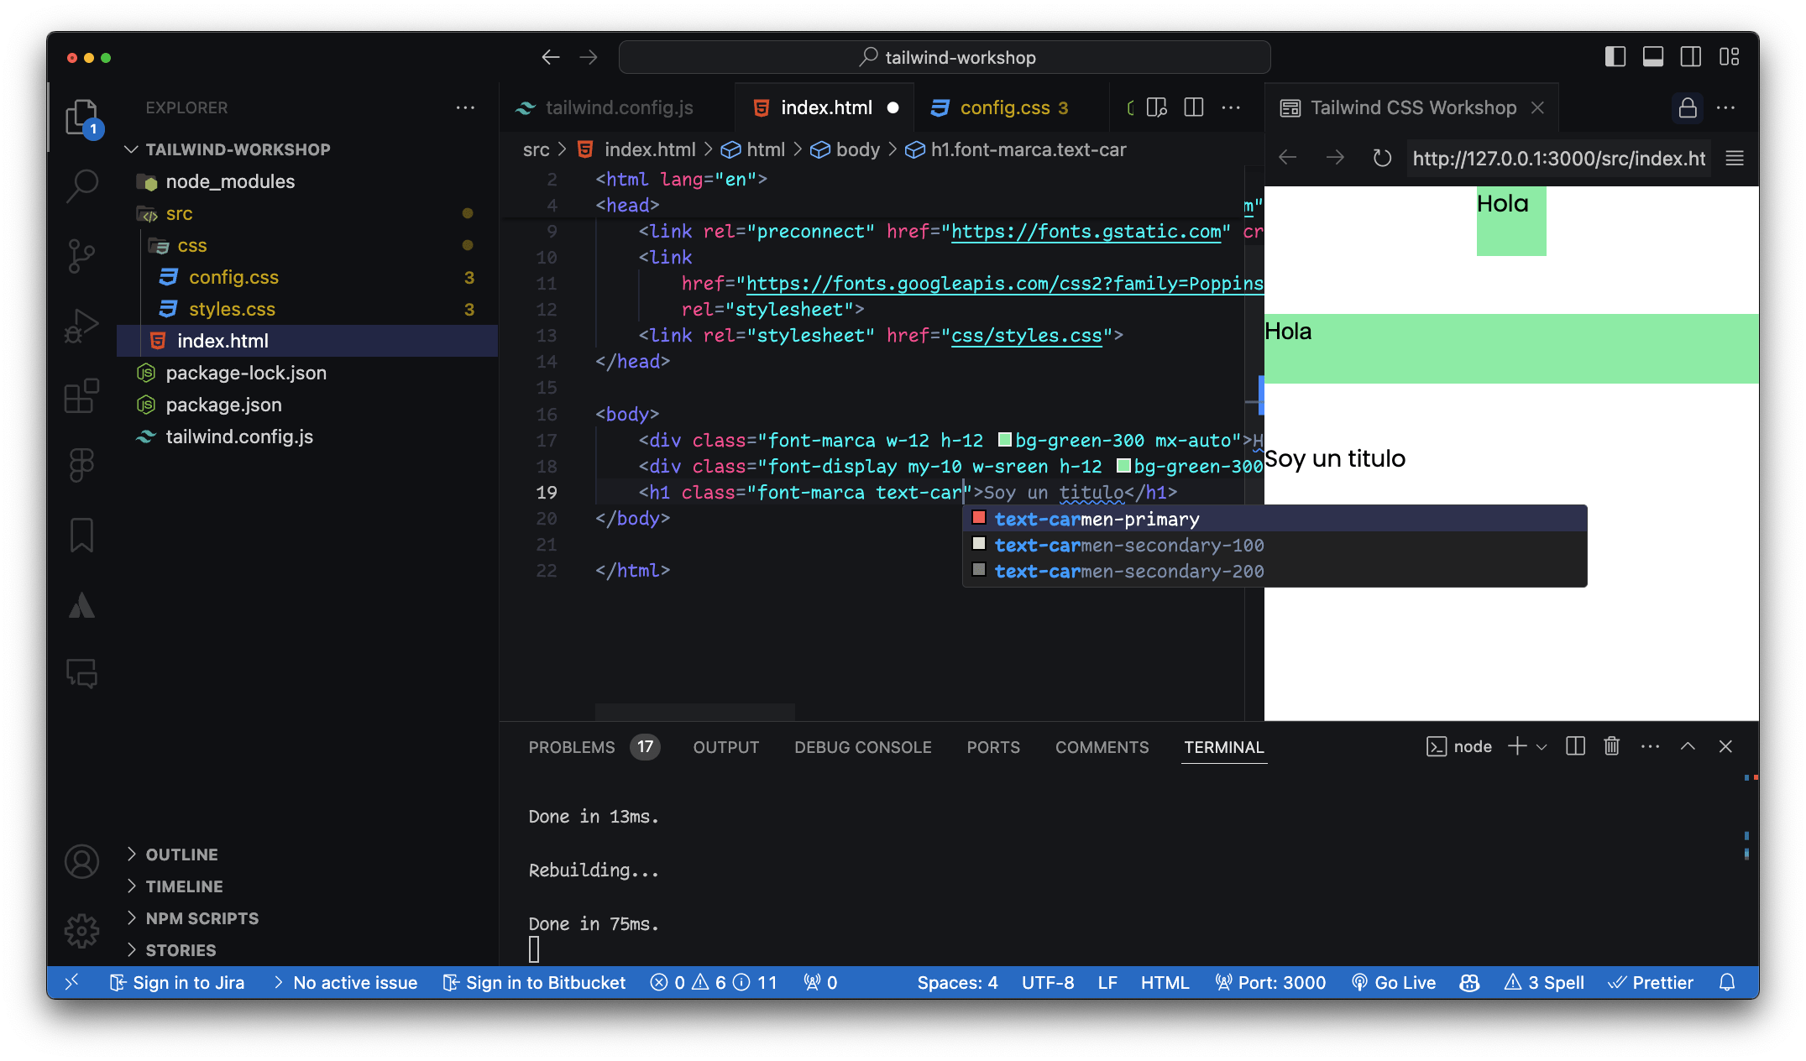Open the new terminal launch profile dropdown
The height and width of the screenshot is (1061, 1806).
[1542, 747]
